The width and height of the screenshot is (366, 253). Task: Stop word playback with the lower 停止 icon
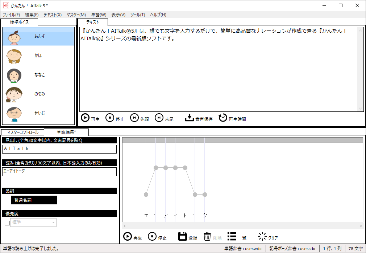(153, 236)
